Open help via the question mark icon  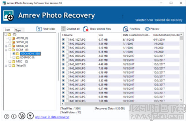7,117
